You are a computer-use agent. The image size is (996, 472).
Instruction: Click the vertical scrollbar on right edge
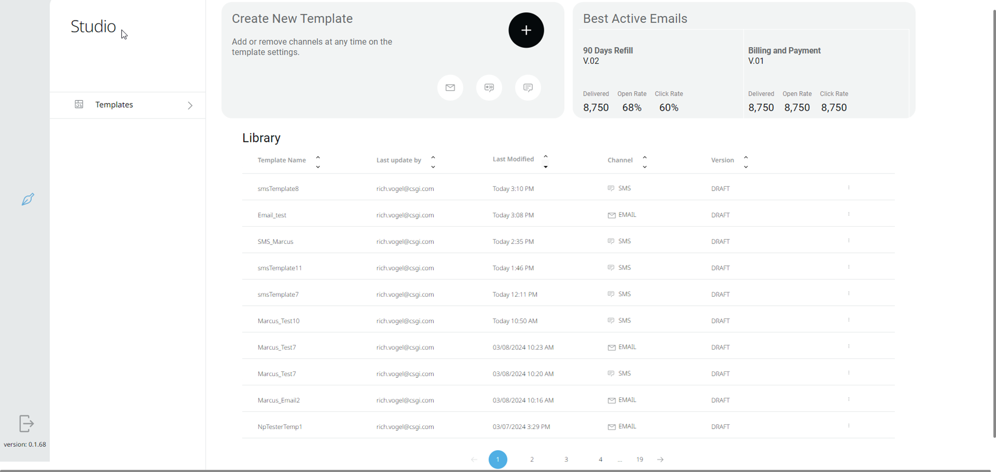pos(994,224)
